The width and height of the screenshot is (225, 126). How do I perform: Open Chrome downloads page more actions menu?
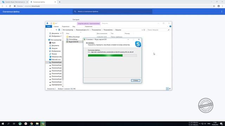coord(221,12)
